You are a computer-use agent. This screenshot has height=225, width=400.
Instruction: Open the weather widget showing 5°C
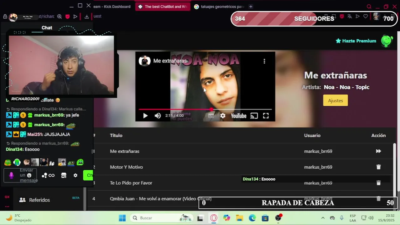[x=19, y=218]
